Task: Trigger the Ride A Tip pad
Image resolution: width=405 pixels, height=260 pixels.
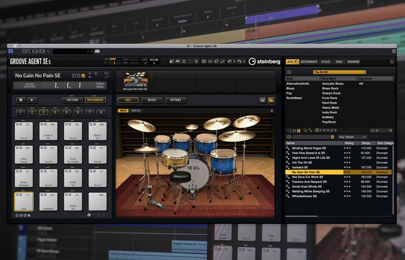Action: click(x=97, y=131)
